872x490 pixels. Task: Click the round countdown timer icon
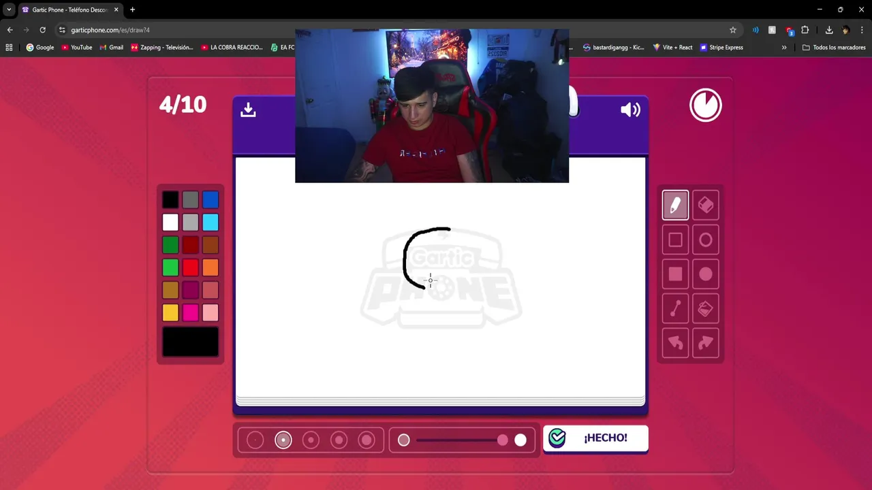tap(705, 105)
